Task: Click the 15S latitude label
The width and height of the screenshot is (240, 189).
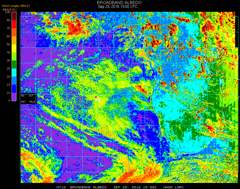Action: click(224, 94)
